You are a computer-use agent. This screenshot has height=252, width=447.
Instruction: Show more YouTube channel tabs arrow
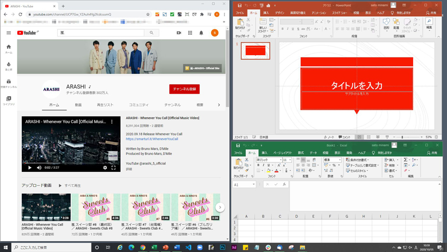(219, 105)
